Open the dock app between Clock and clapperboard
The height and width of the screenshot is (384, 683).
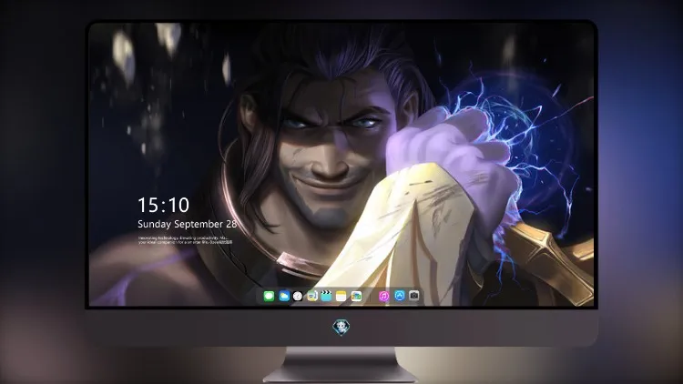pyautogui.click(x=311, y=296)
